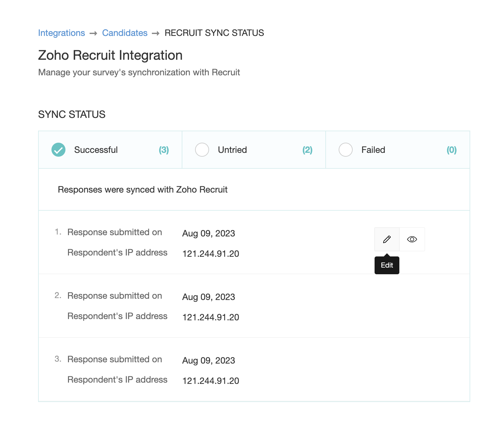Select the Untried radio button
The width and height of the screenshot is (488, 429).
click(202, 150)
